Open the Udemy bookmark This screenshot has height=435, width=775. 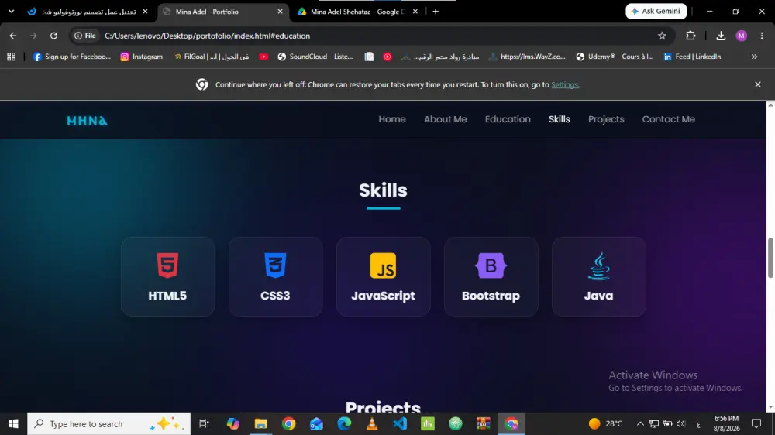coord(615,57)
